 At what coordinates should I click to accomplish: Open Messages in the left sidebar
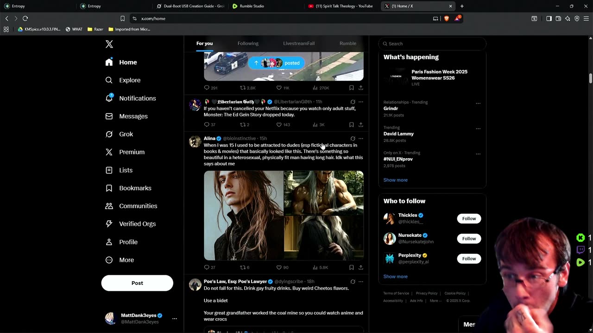126,116
